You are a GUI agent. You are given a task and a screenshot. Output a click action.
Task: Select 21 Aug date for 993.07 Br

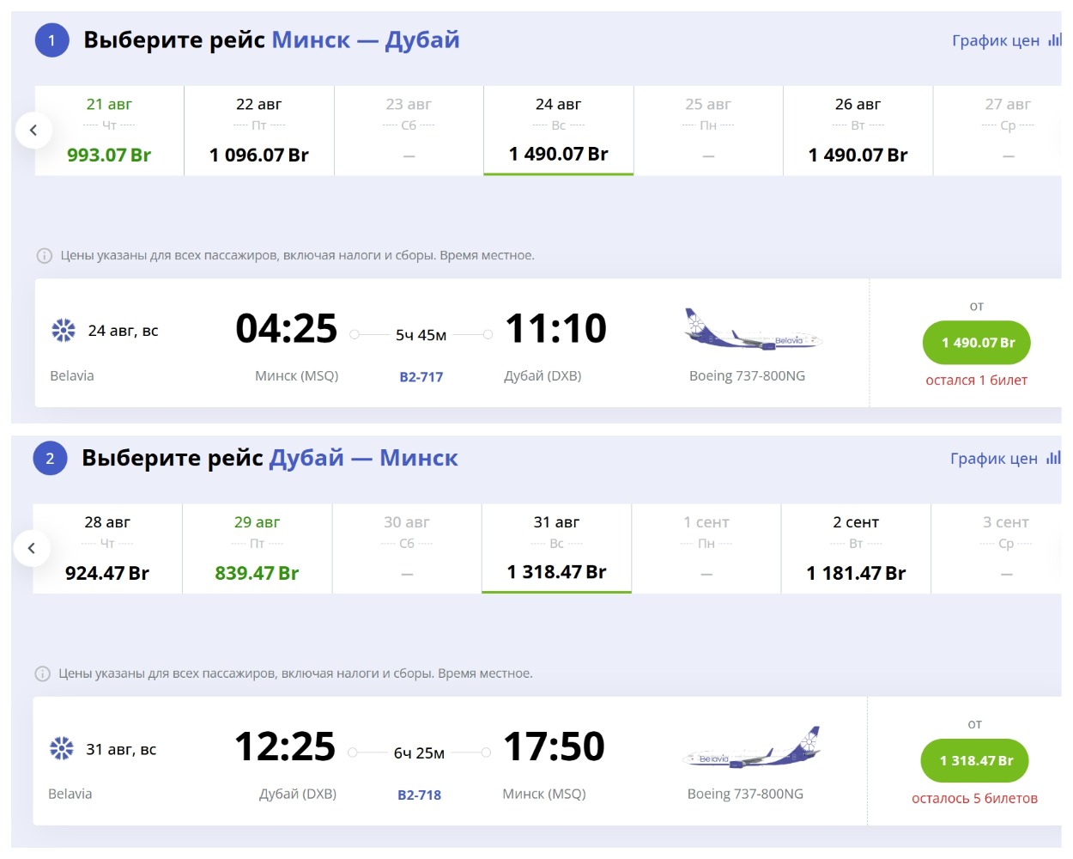[x=109, y=131]
